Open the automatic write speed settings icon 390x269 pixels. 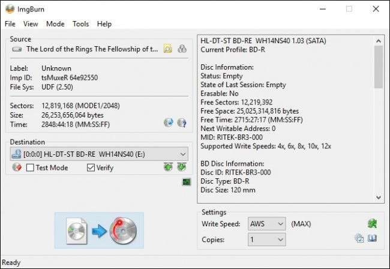point(372,224)
